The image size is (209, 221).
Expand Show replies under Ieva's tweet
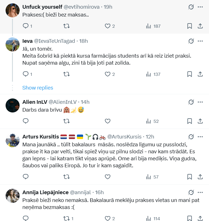(x=38, y=88)
